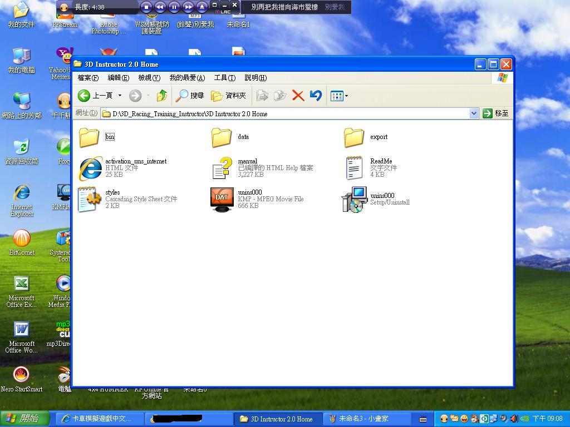Click the blue Undo arrow icon
The height and width of the screenshot is (427, 570).
click(x=316, y=96)
